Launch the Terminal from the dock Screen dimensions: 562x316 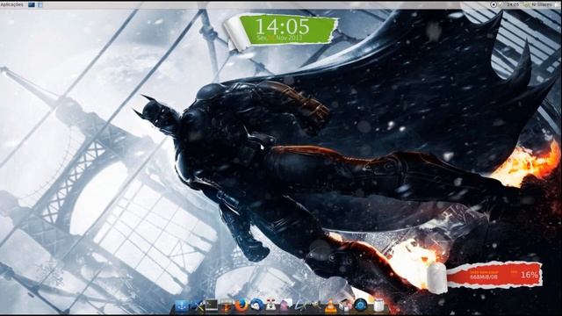click(x=212, y=305)
